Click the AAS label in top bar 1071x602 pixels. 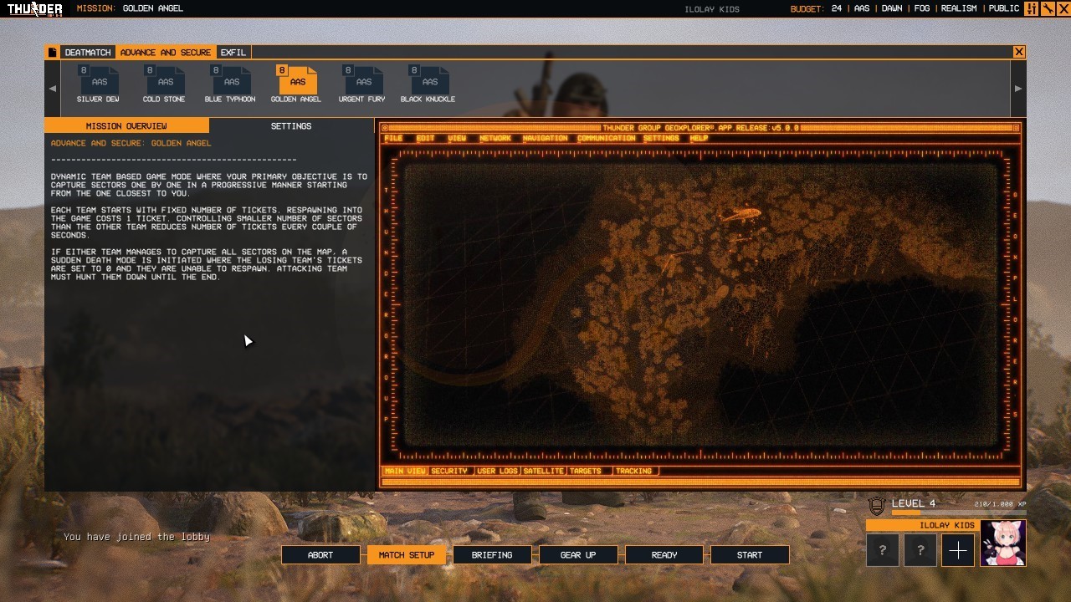[x=862, y=8]
